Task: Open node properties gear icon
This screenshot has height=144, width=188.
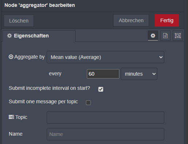Action: [x=153, y=36]
